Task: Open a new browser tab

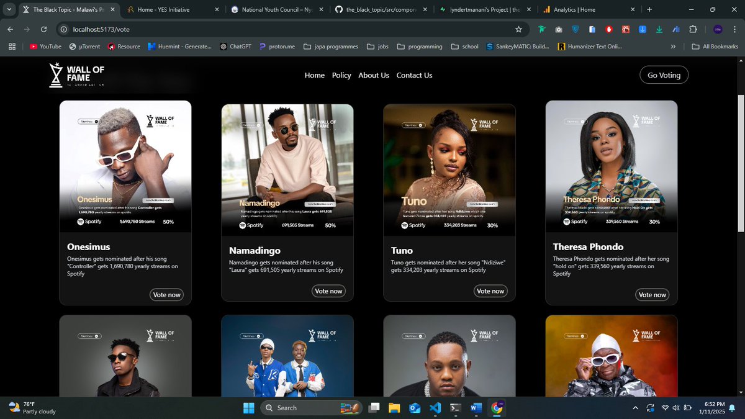Action: (649, 10)
